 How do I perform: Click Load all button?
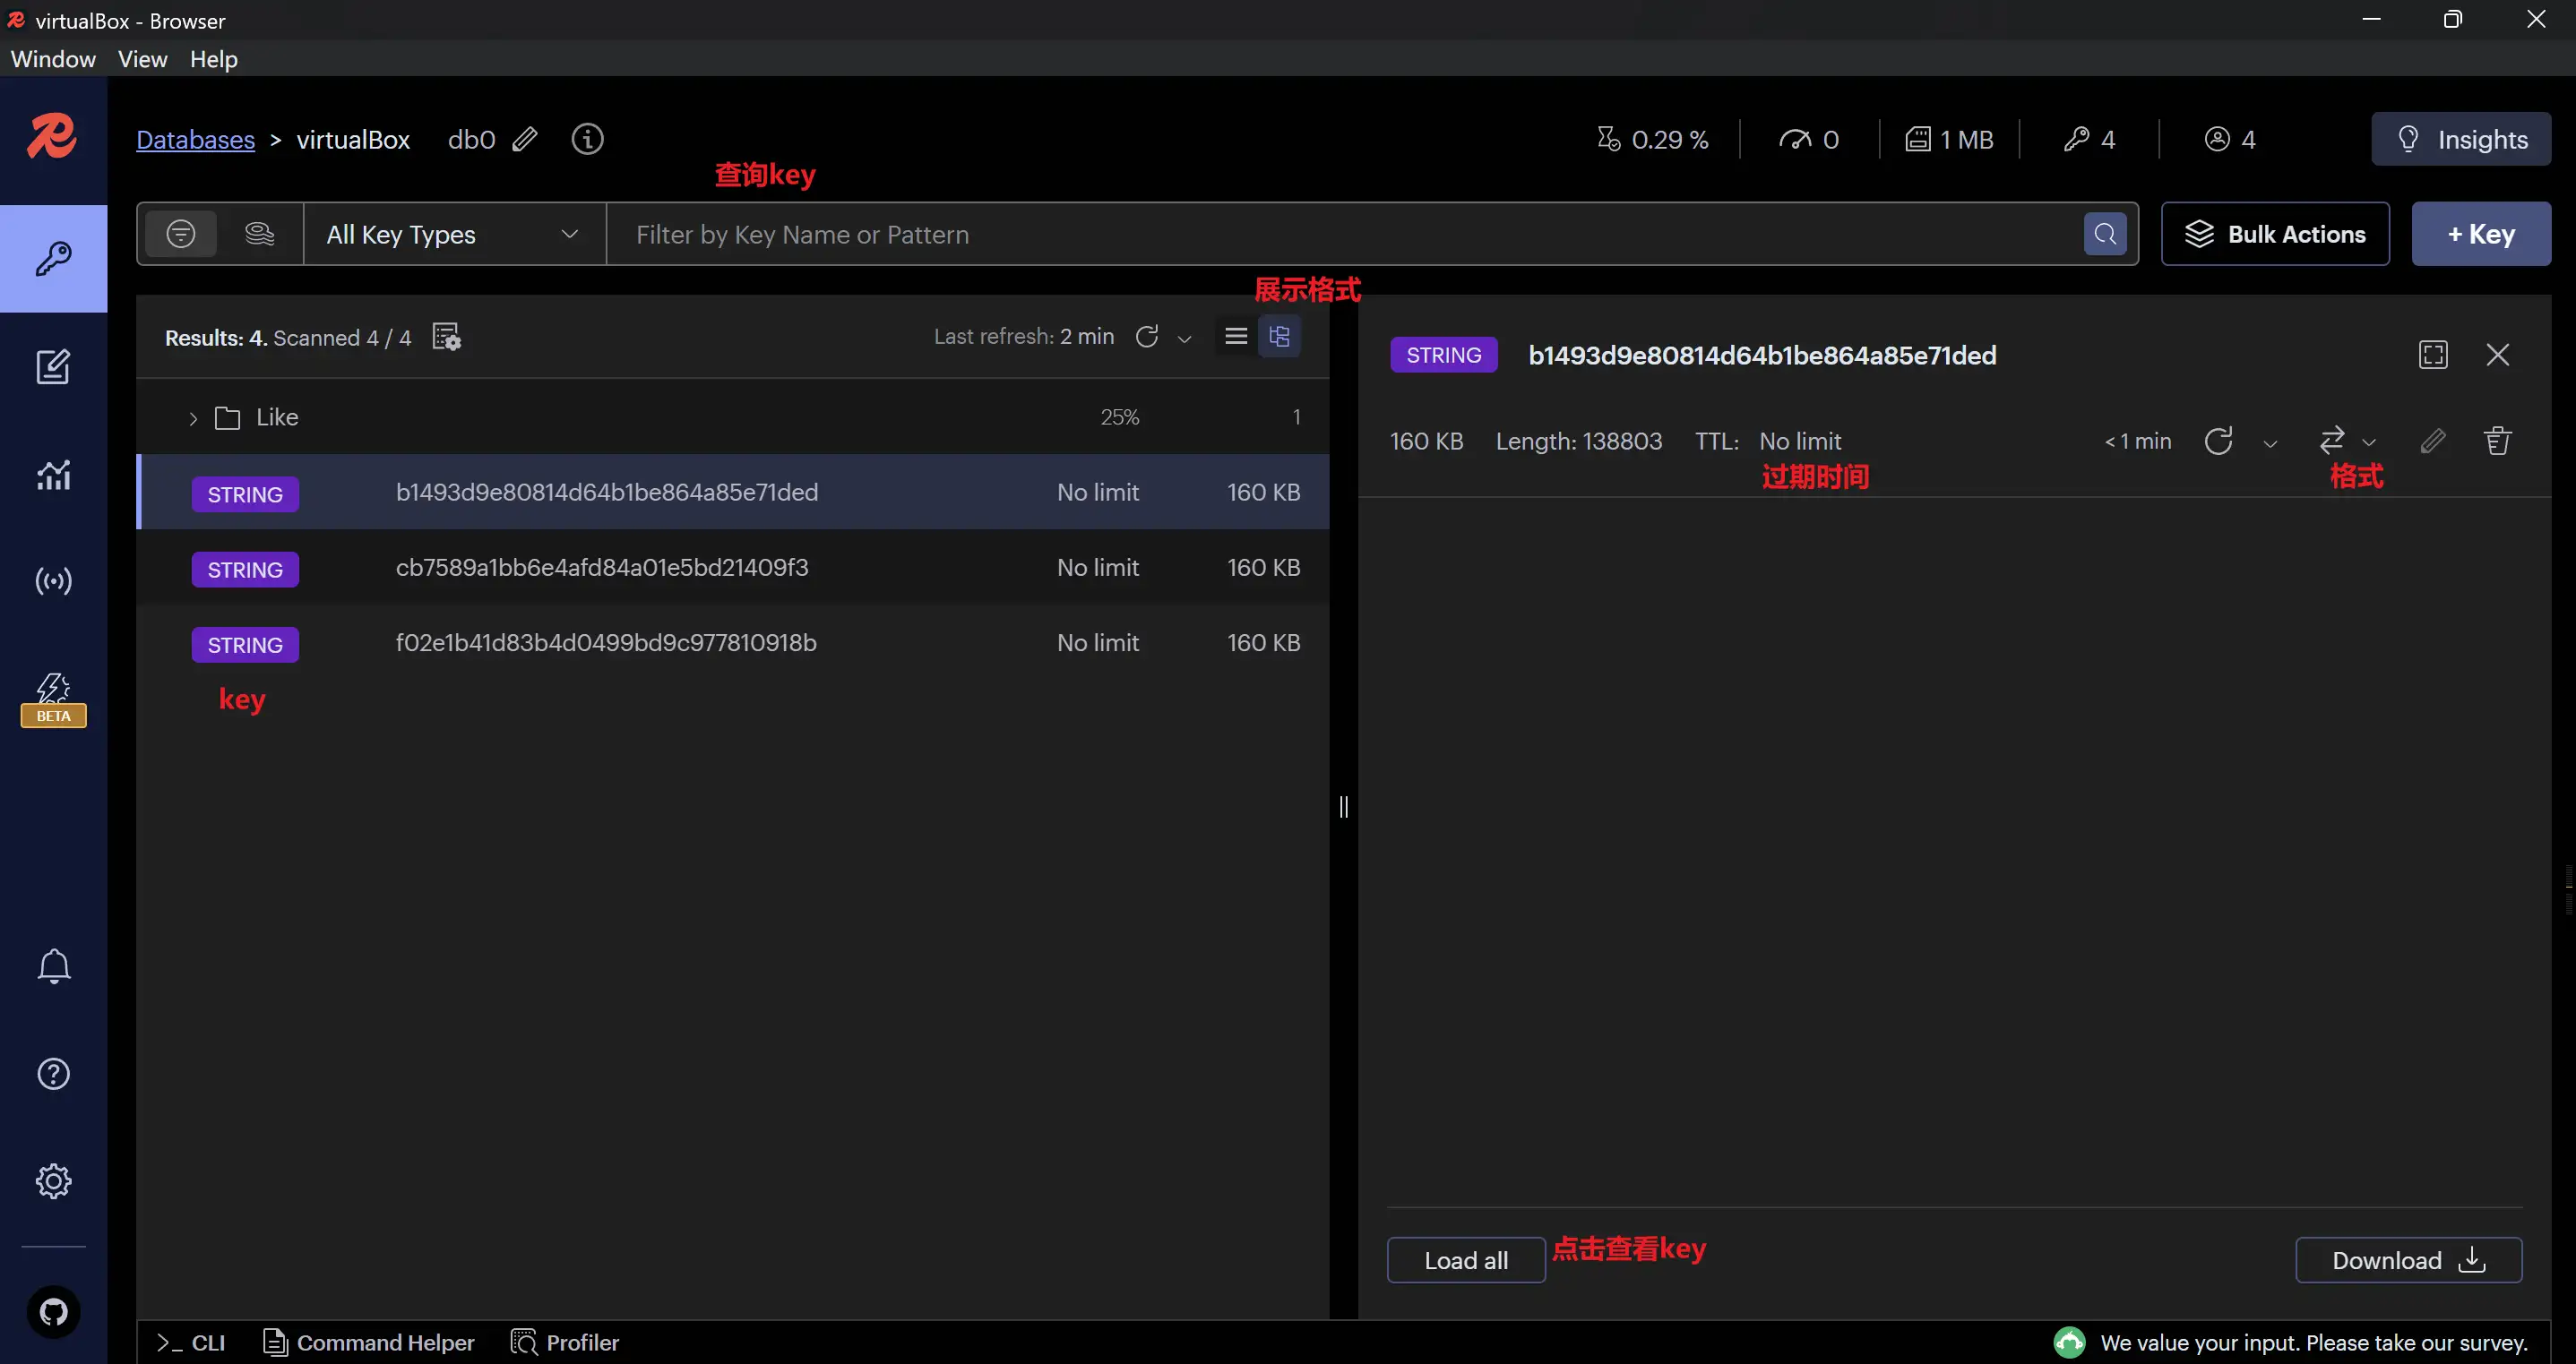pyautogui.click(x=1466, y=1260)
